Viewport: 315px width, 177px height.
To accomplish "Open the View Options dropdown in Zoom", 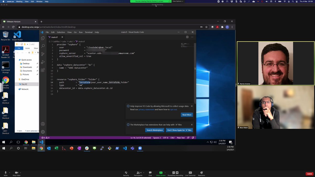I will (178, 1).
